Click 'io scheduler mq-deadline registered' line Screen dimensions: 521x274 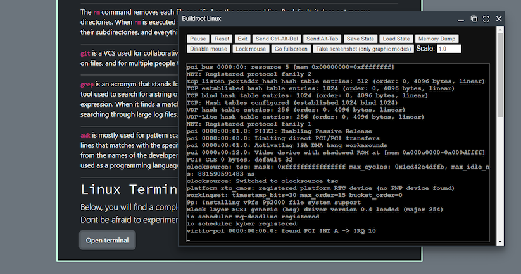pyautogui.click(x=253, y=217)
